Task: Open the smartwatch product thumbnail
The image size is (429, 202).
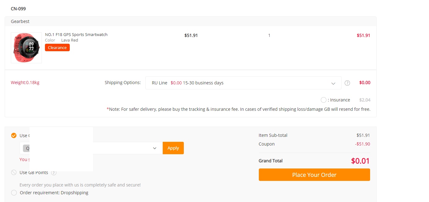Action: point(26,48)
